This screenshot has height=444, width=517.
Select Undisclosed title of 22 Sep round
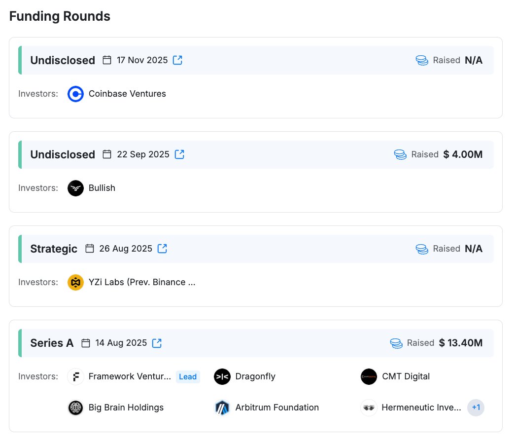coord(63,154)
